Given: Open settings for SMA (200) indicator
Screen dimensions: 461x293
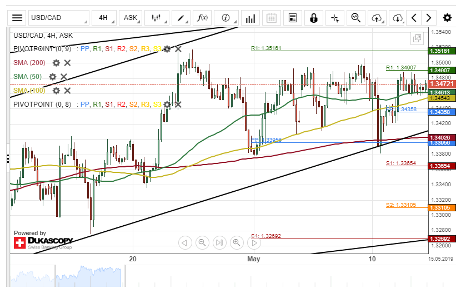Looking at the screenshot, I should [x=56, y=63].
